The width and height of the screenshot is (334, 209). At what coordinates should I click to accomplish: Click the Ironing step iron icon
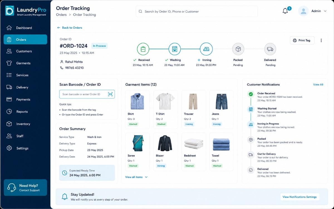[206, 49]
